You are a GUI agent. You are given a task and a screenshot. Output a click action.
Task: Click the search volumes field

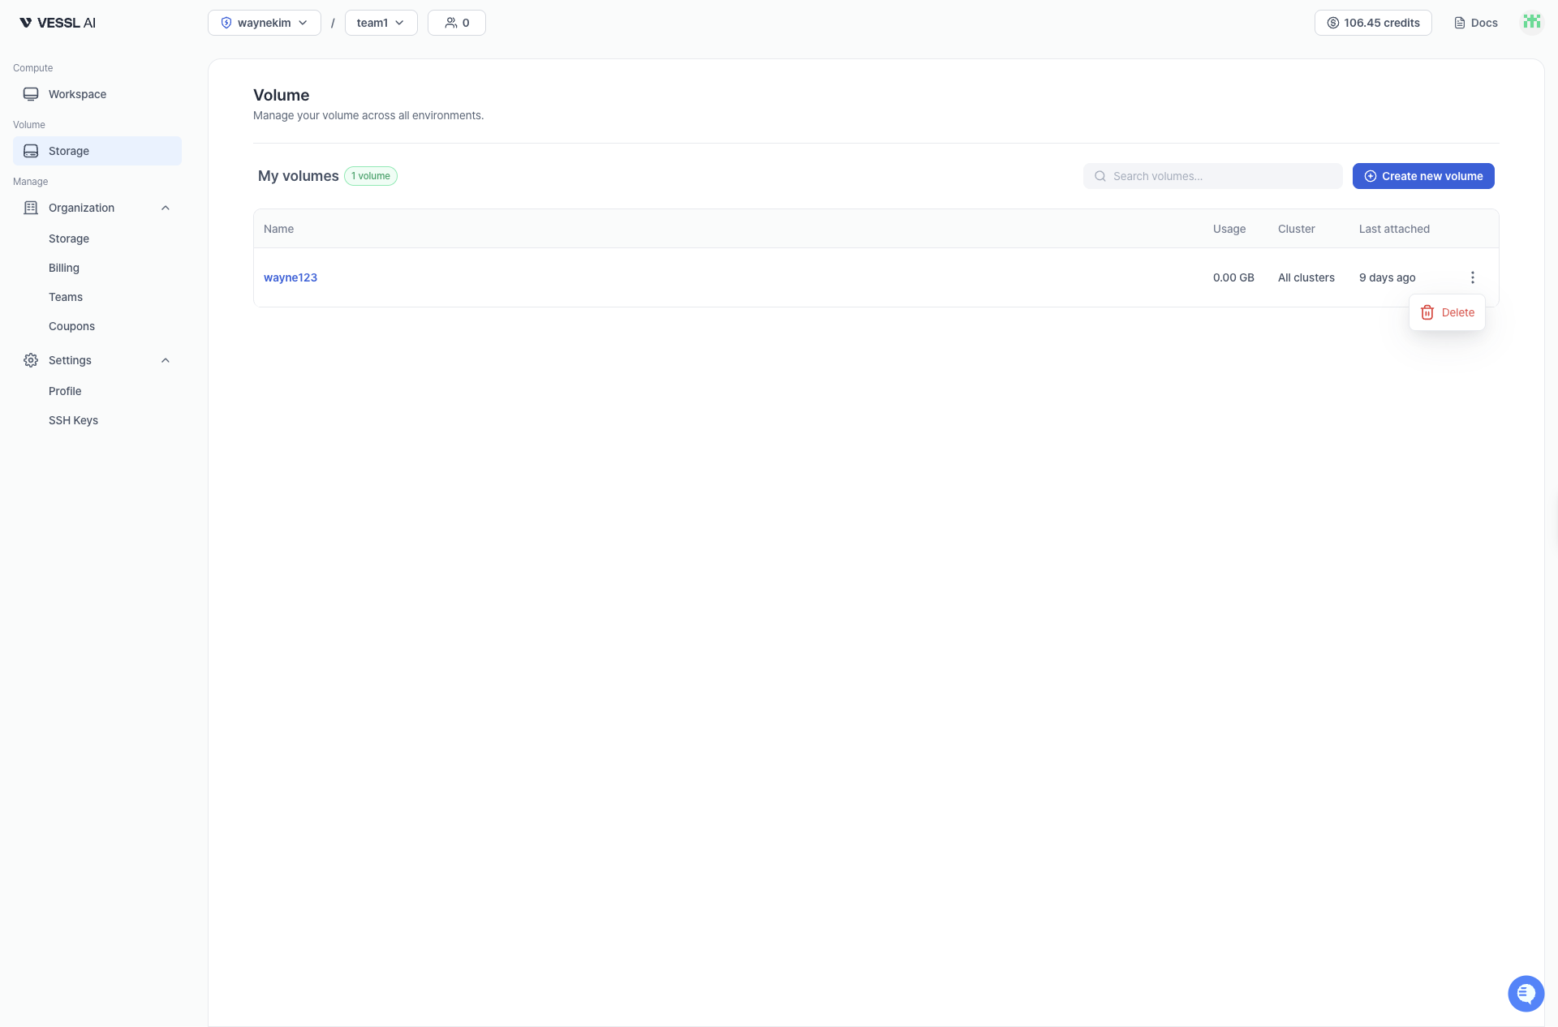point(1212,176)
